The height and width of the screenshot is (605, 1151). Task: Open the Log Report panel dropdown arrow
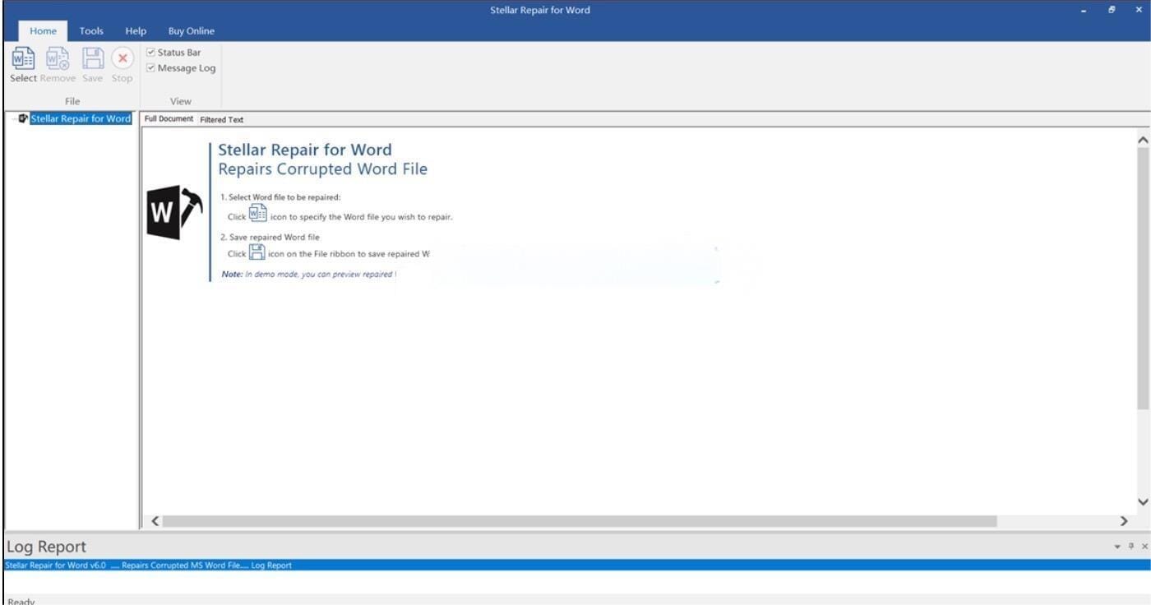pos(1117,547)
